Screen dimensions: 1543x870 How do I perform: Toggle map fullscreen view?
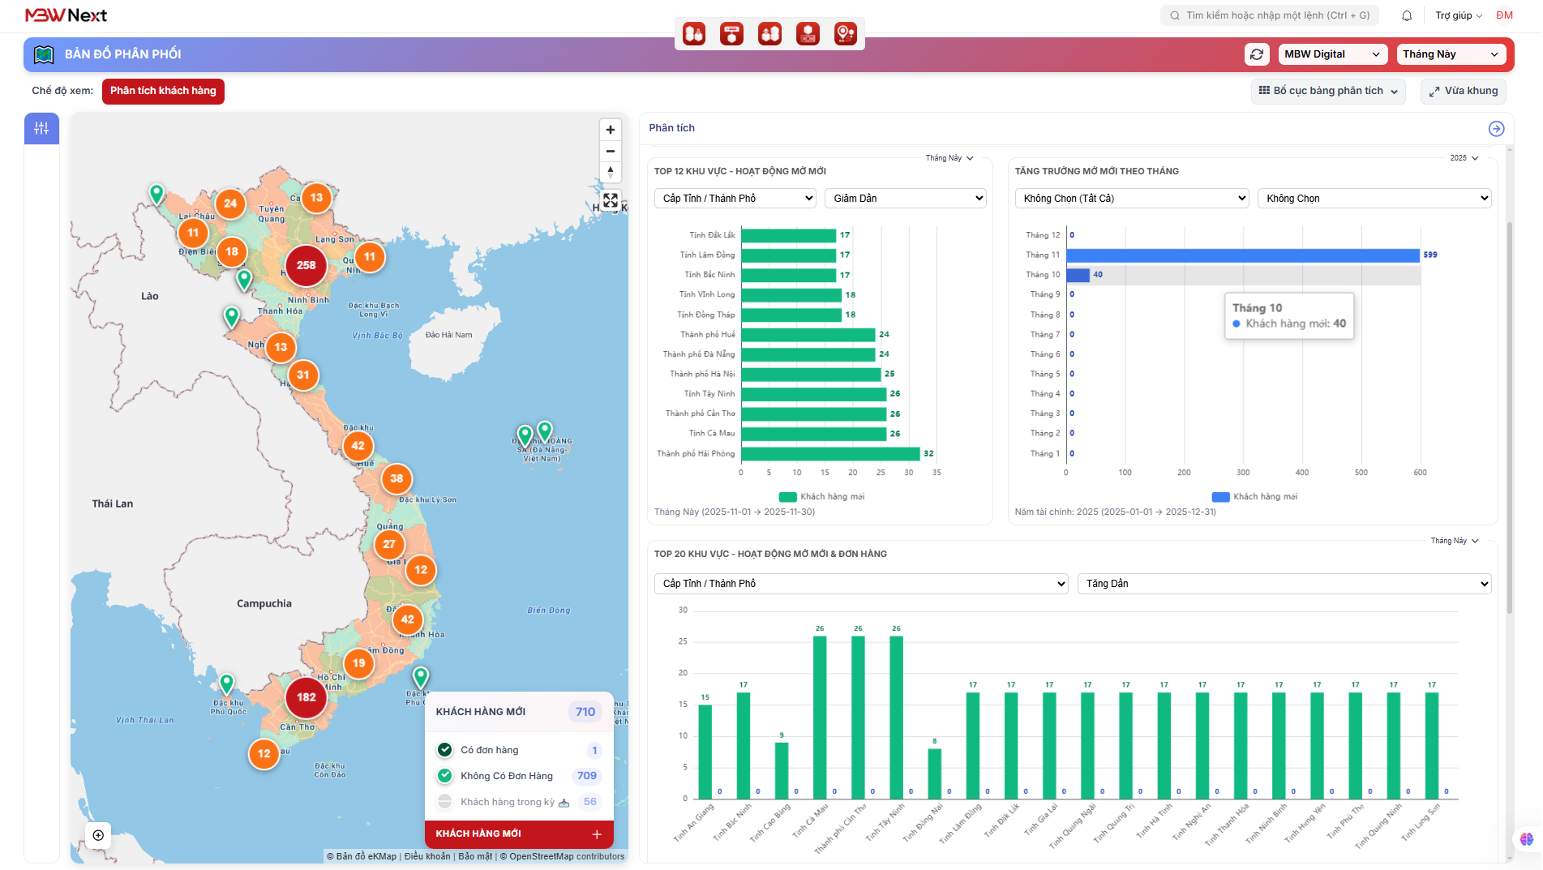[x=611, y=200]
